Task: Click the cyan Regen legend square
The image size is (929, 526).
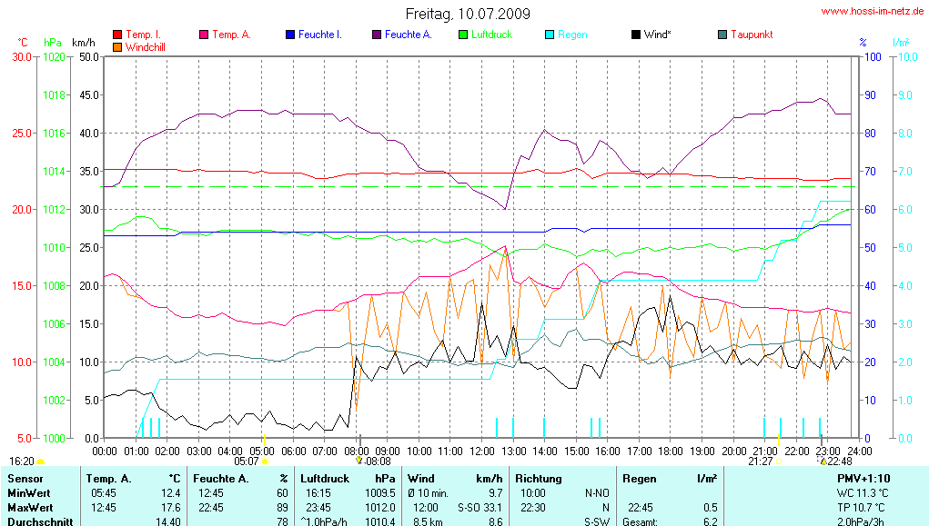Action: [x=550, y=35]
